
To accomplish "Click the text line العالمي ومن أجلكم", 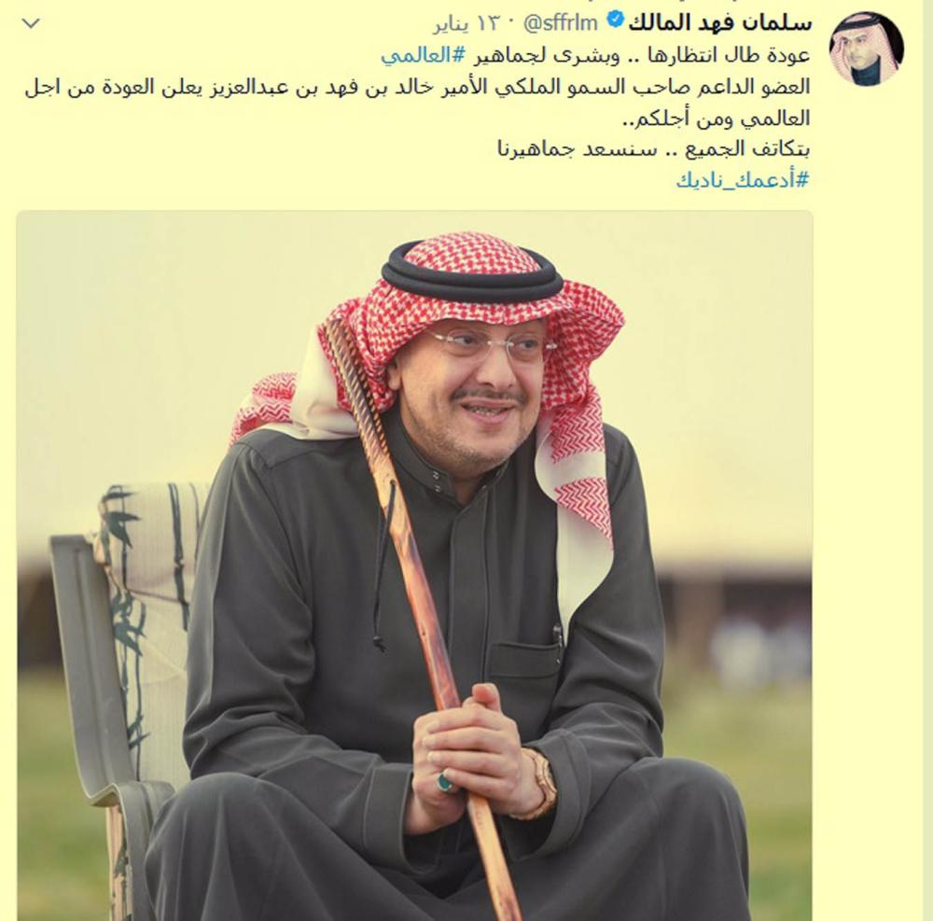I will click(716, 118).
